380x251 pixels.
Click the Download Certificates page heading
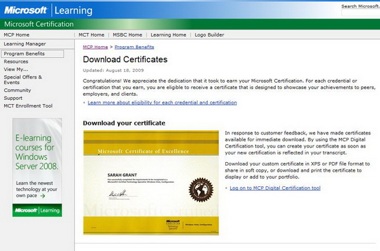pyautogui.click(x=125, y=59)
